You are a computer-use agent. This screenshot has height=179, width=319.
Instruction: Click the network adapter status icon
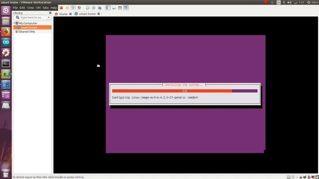tap(301, 177)
